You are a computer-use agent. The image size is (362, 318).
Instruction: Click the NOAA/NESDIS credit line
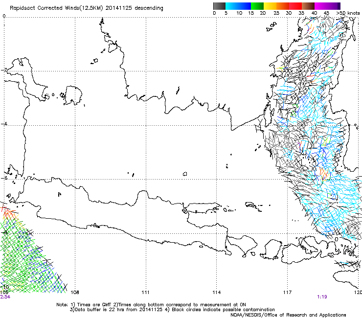(x=288, y=315)
